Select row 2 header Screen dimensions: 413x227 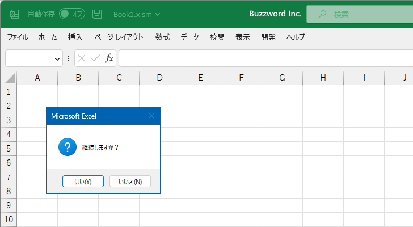(9, 106)
